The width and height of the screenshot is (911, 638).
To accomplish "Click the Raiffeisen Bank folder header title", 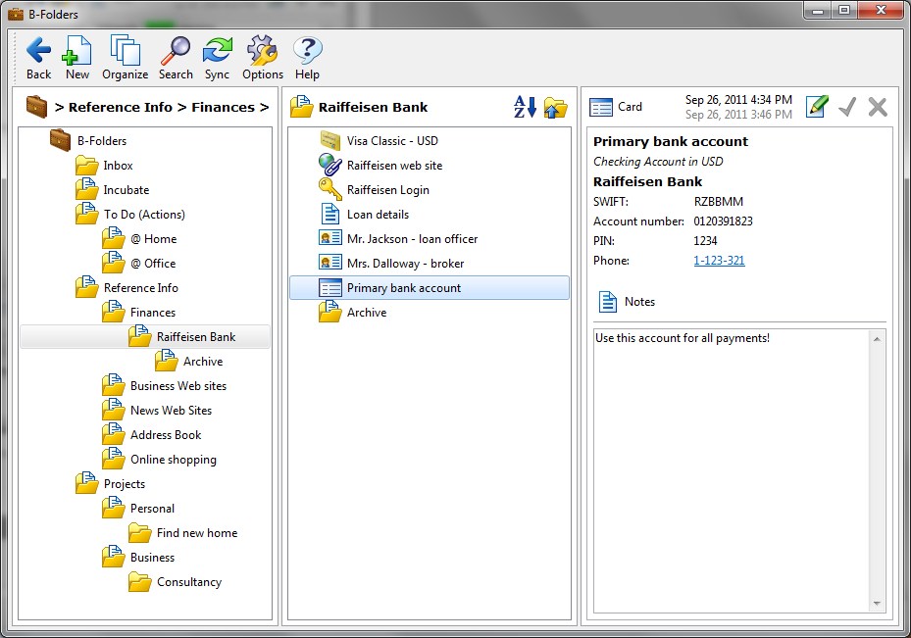I will [373, 108].
